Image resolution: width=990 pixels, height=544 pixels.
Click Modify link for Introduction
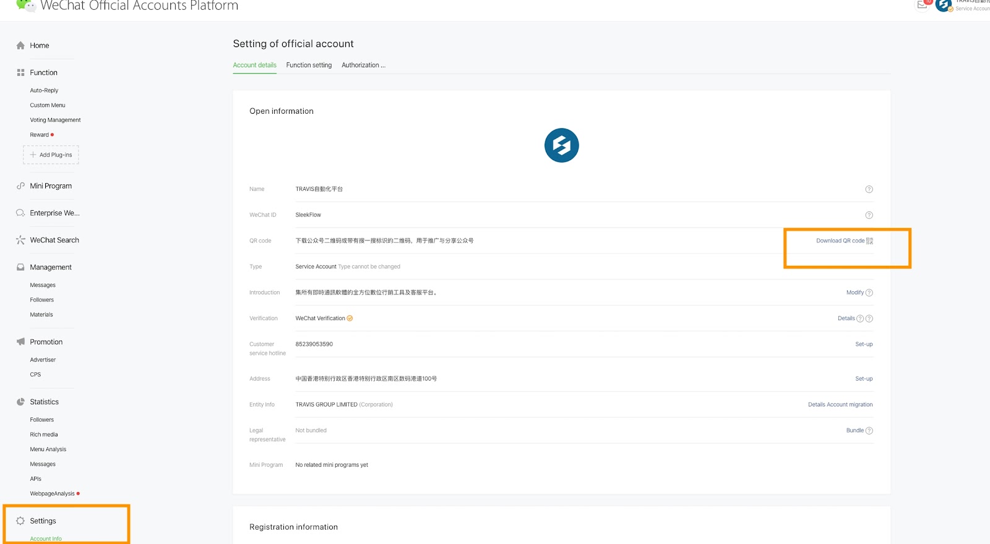[x=855, y=293]
